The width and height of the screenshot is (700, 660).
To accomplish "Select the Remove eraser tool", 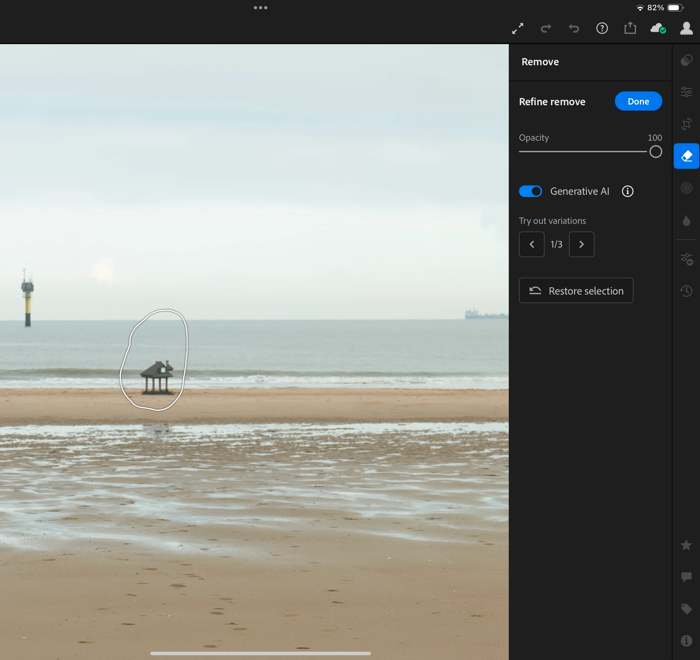I will point(686,156).
